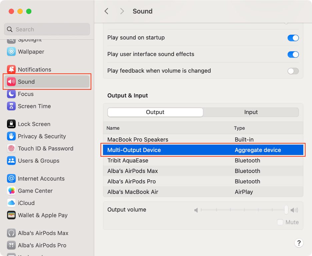
Task: Click the low volume speaker icon
Action: 196,210
